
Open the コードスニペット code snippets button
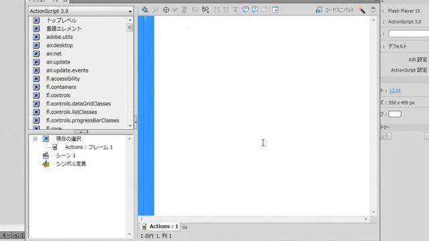pos(335,10)
